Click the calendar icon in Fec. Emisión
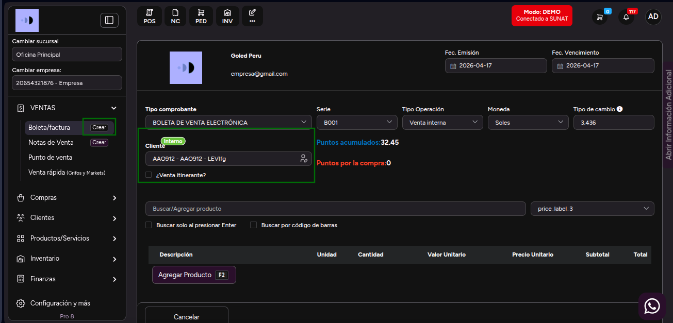 click(x=453, y=66)
